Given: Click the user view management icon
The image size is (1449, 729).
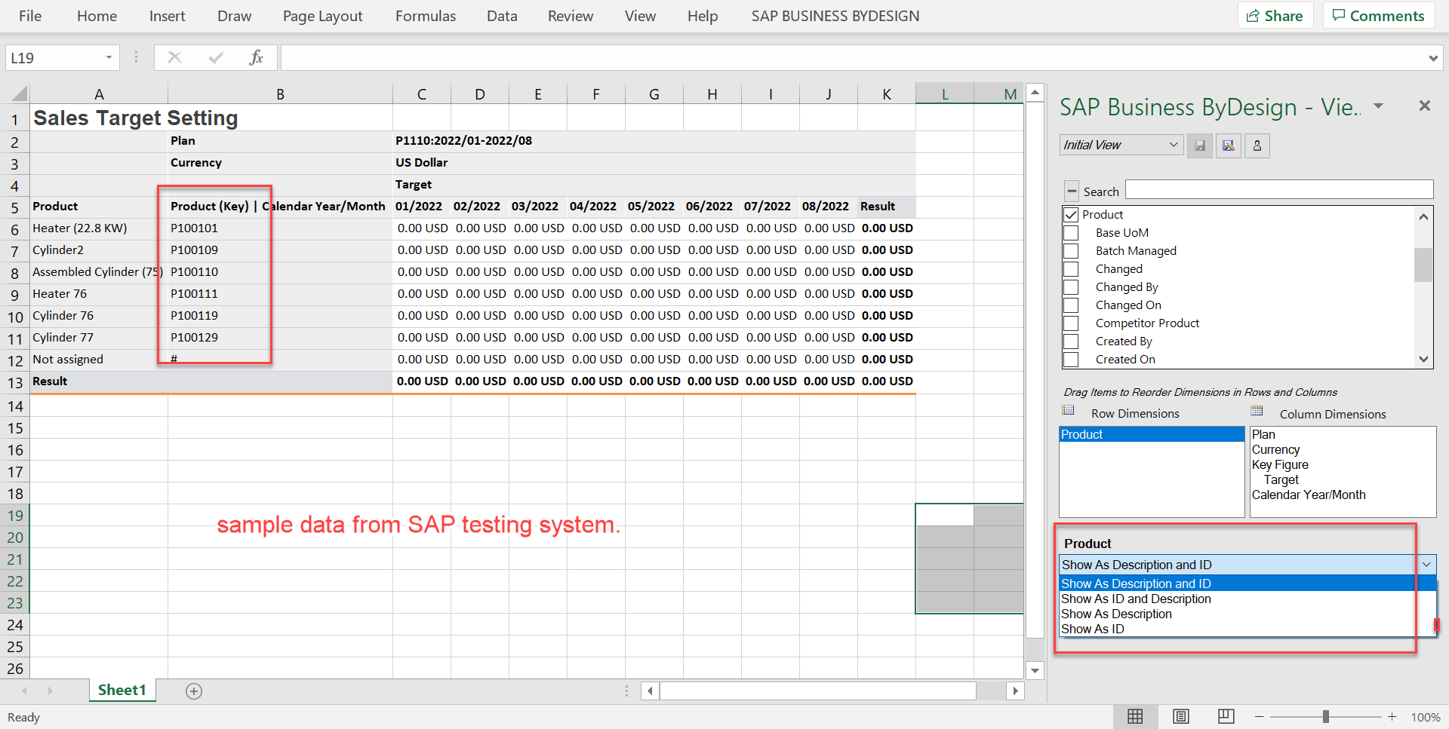Looking at the screenshot, I should 1257,145.
